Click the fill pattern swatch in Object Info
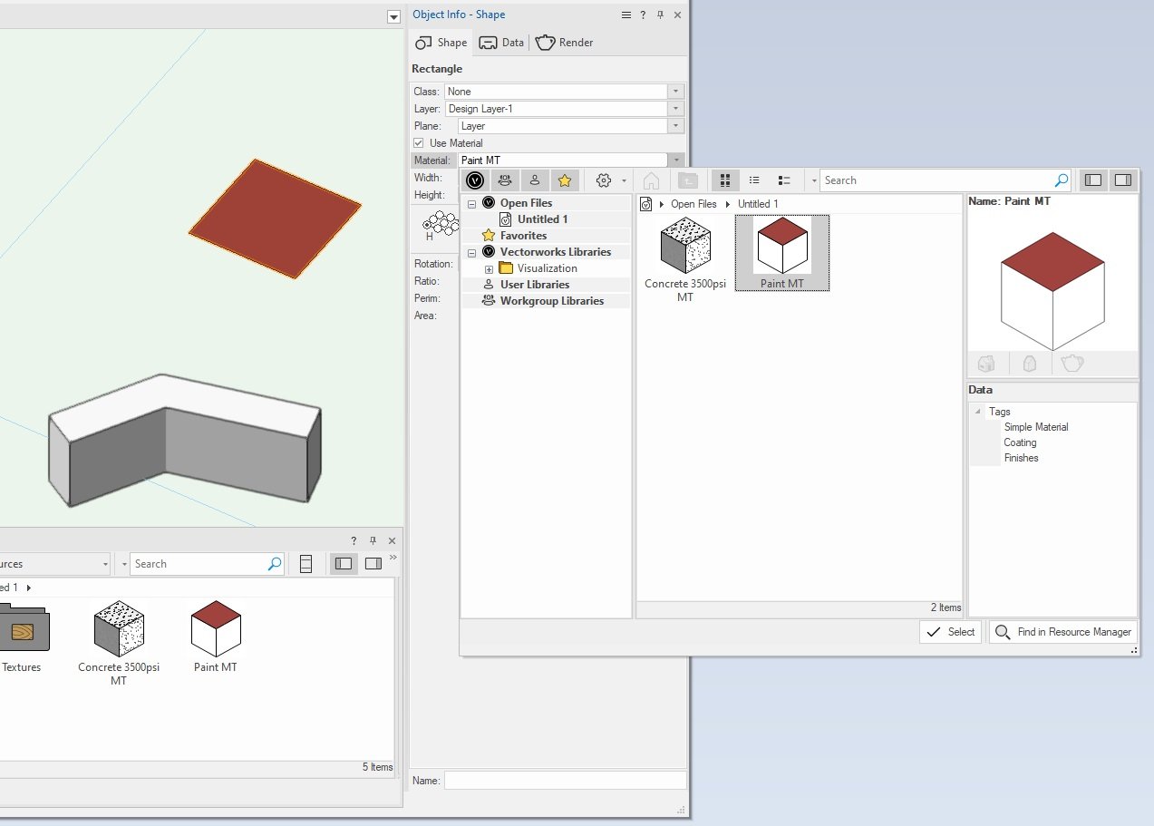1154x826 pixels. click(438, 225)
